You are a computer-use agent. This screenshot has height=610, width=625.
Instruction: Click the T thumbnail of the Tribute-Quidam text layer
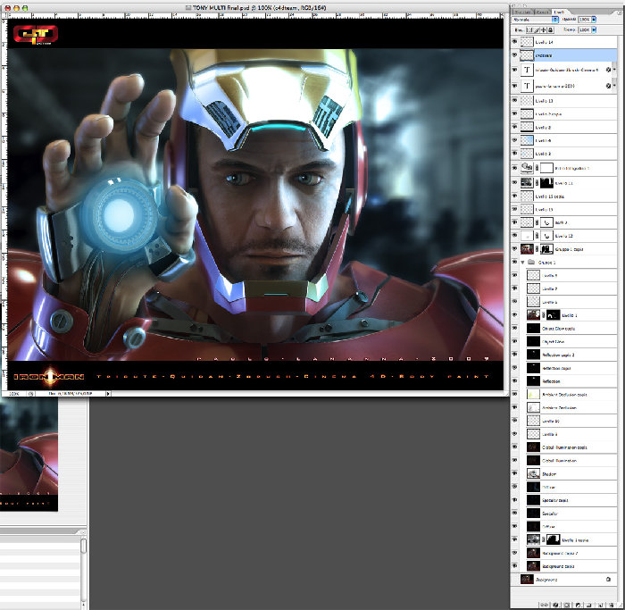[527, 70]
